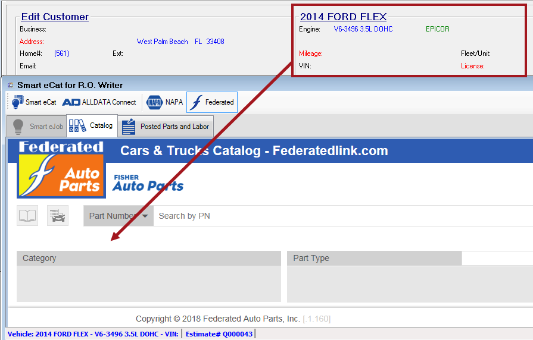The image size is (533, 340).
Task: Launch ALLDATA Connect from the toolbar
Action: (x=99, y=102)
